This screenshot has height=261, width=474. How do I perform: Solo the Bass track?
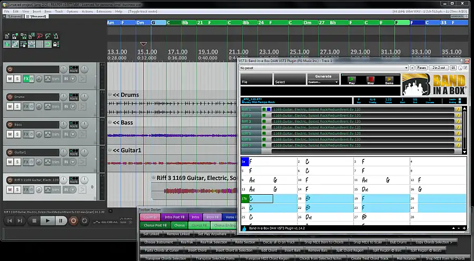coord(17,134)
